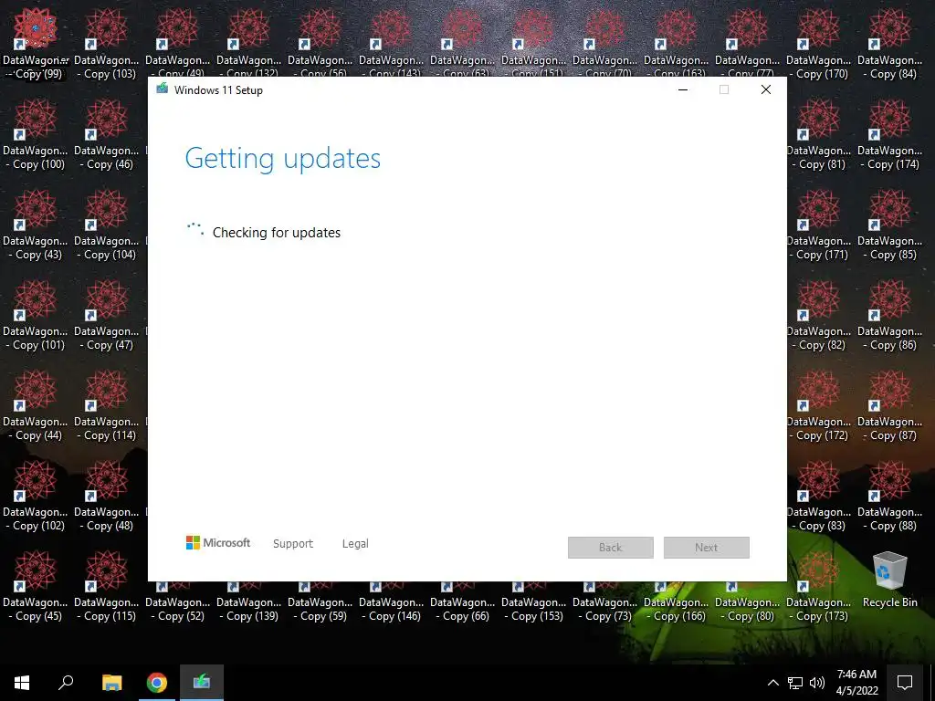This screenshot has width=935, height=701.
Task: Click DataWagon Copy (83) icon
Action: click(x=819, y=497)
